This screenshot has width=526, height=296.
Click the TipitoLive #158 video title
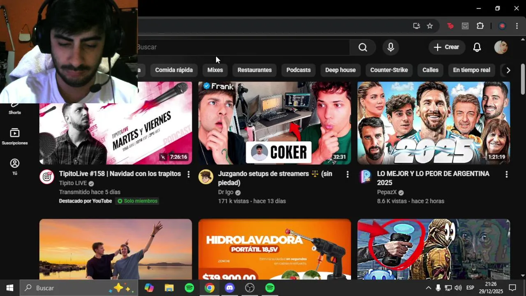pos(120,174)
